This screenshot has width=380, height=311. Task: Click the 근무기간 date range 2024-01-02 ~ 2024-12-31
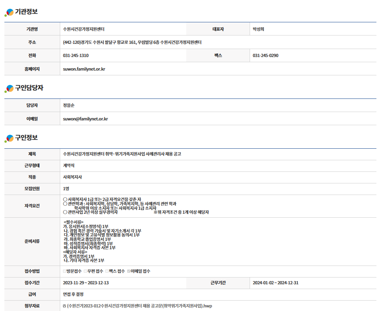pos(276,283)
